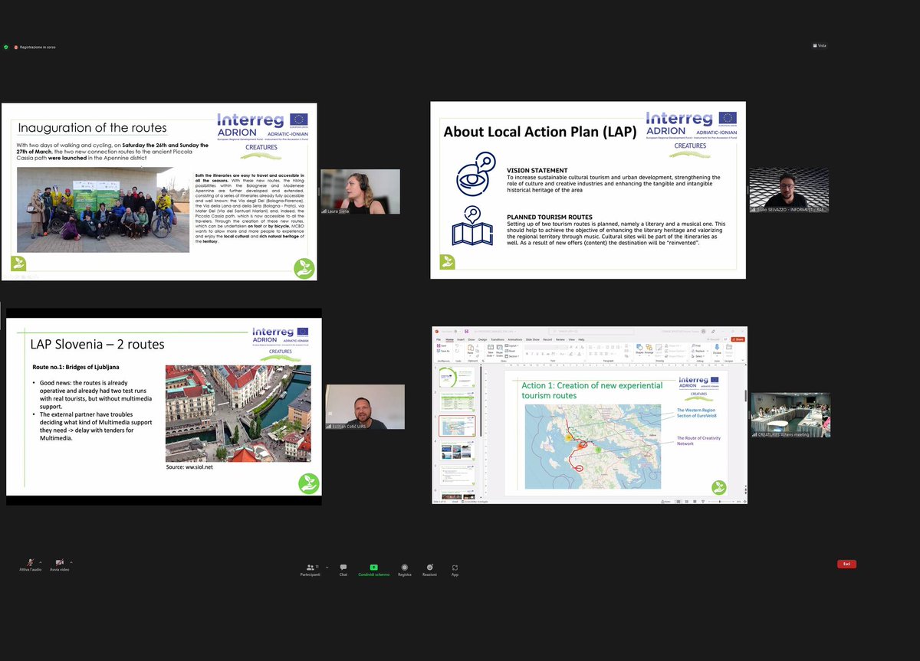Open File tab in shared PowerPoint
Screen dimensions: 920x661
(x=438, y=339)
